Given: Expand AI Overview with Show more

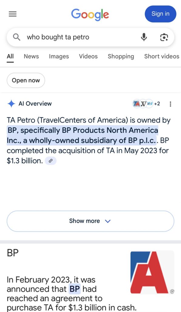Looking at the screenshot, I should click(90, 221).
